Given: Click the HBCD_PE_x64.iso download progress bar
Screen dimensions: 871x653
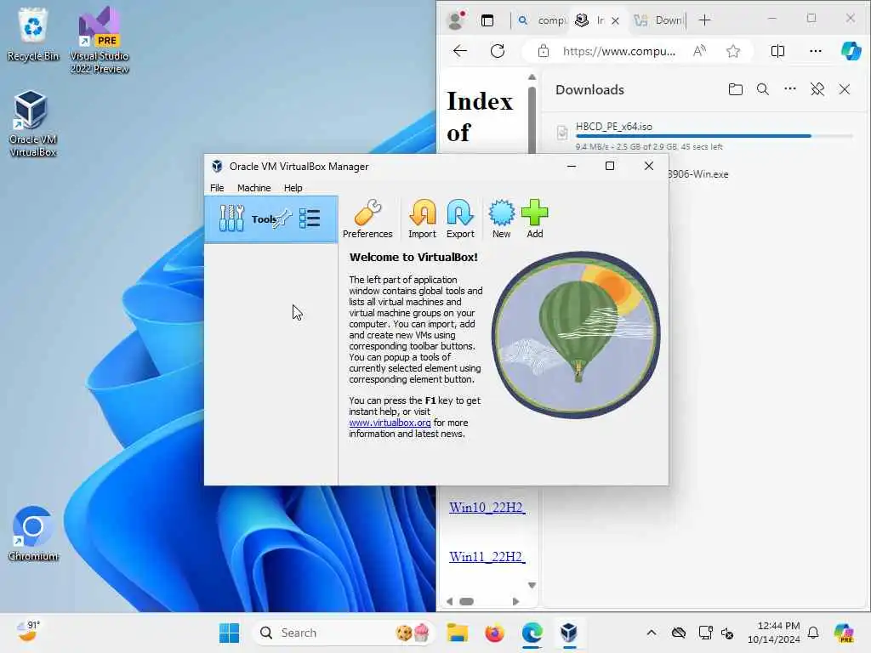Looking at the screenshot, I should (x=714, y=136).
